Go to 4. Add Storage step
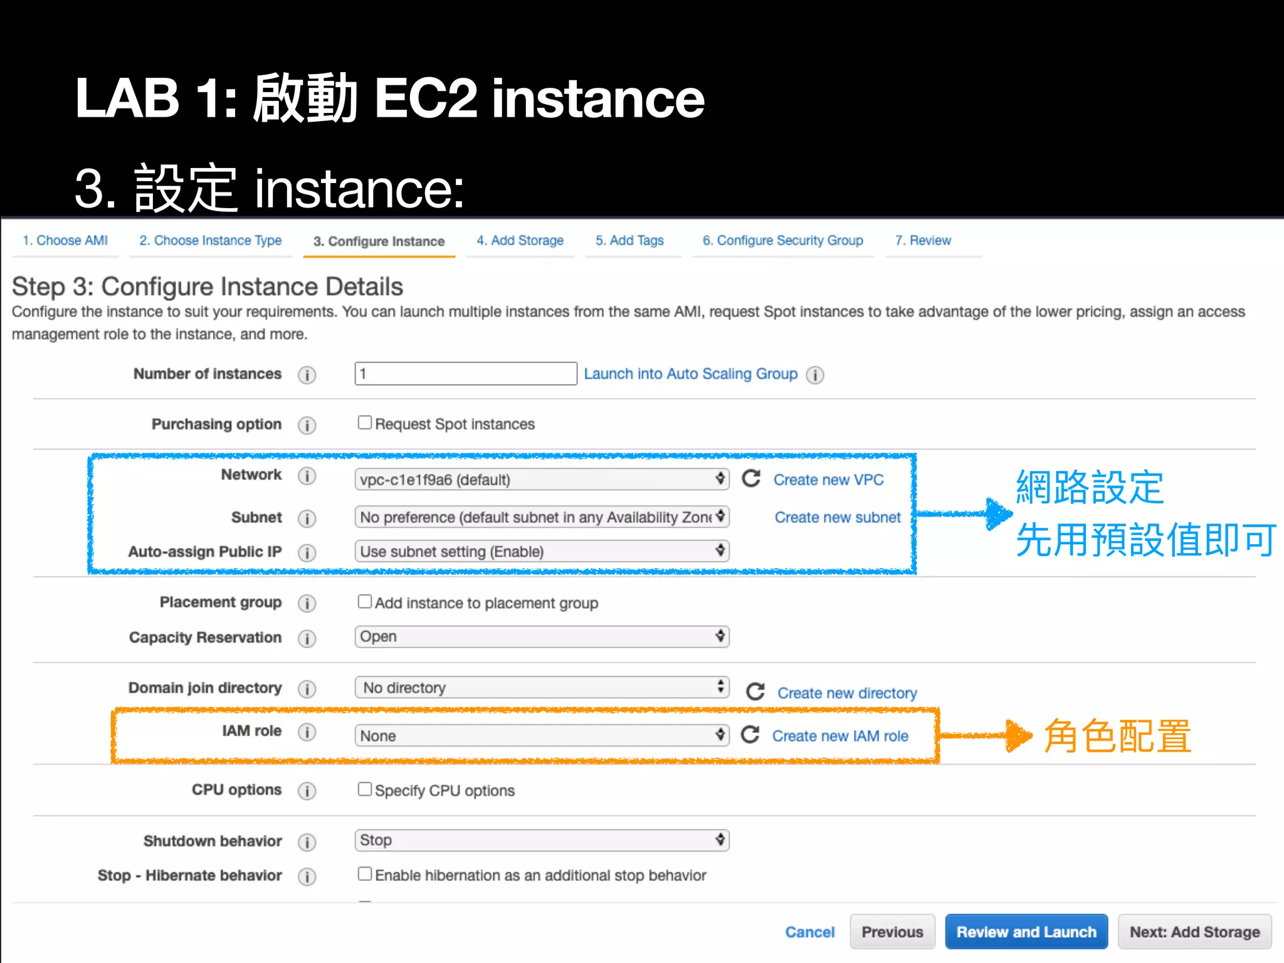The width and height of the screenshot is (1284, 963). (520, 241)
